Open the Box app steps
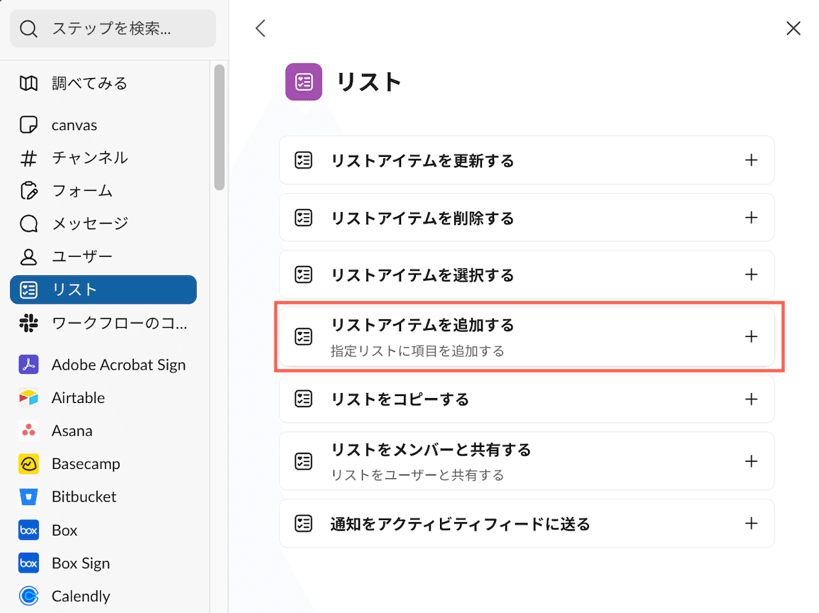The height and width of the screenshot is (613, 819). [x=28, y=530]
